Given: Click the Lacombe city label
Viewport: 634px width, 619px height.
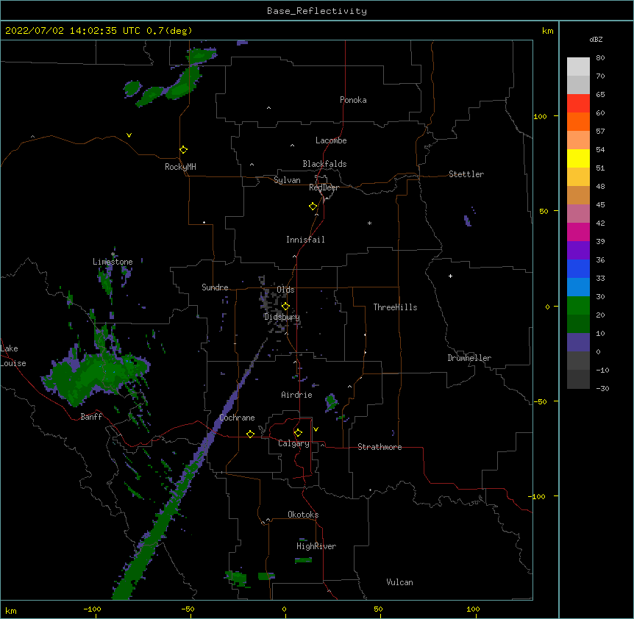Looking at the screenshot, I should pos(331,140).
